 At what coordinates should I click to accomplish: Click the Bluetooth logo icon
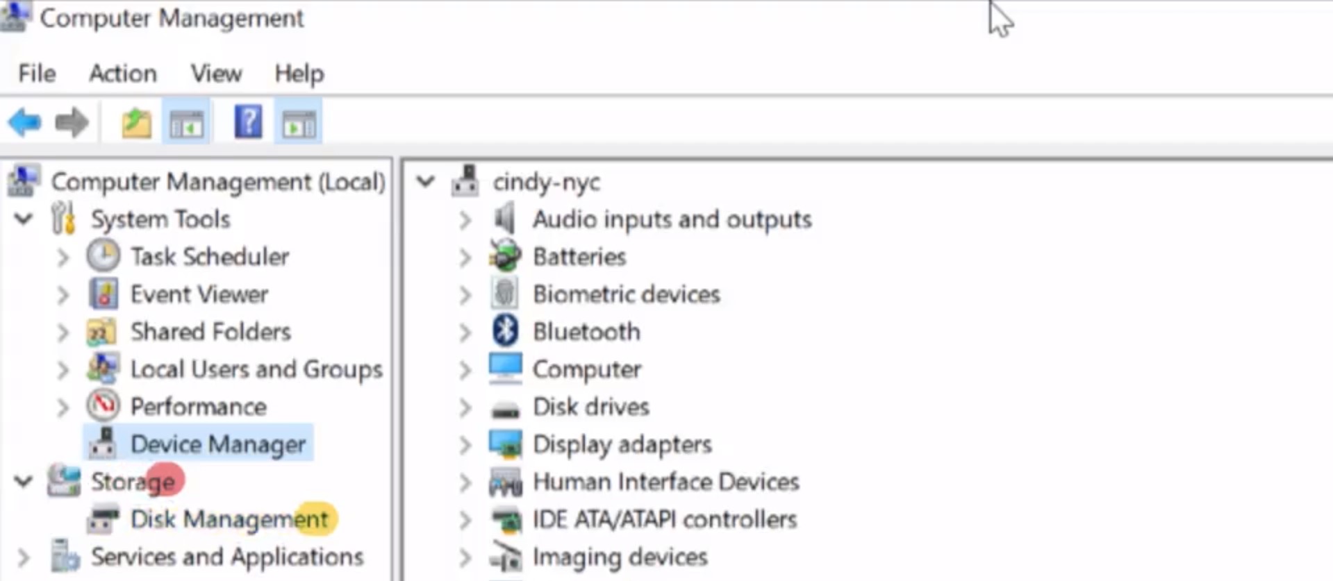tap(505, 331)
